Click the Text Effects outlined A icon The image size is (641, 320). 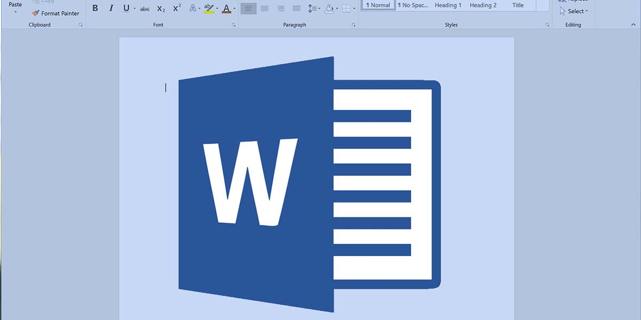pos(193,9)
